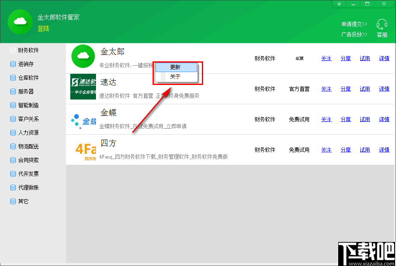Click the database icon beside 合同贷款

[13, 160]
